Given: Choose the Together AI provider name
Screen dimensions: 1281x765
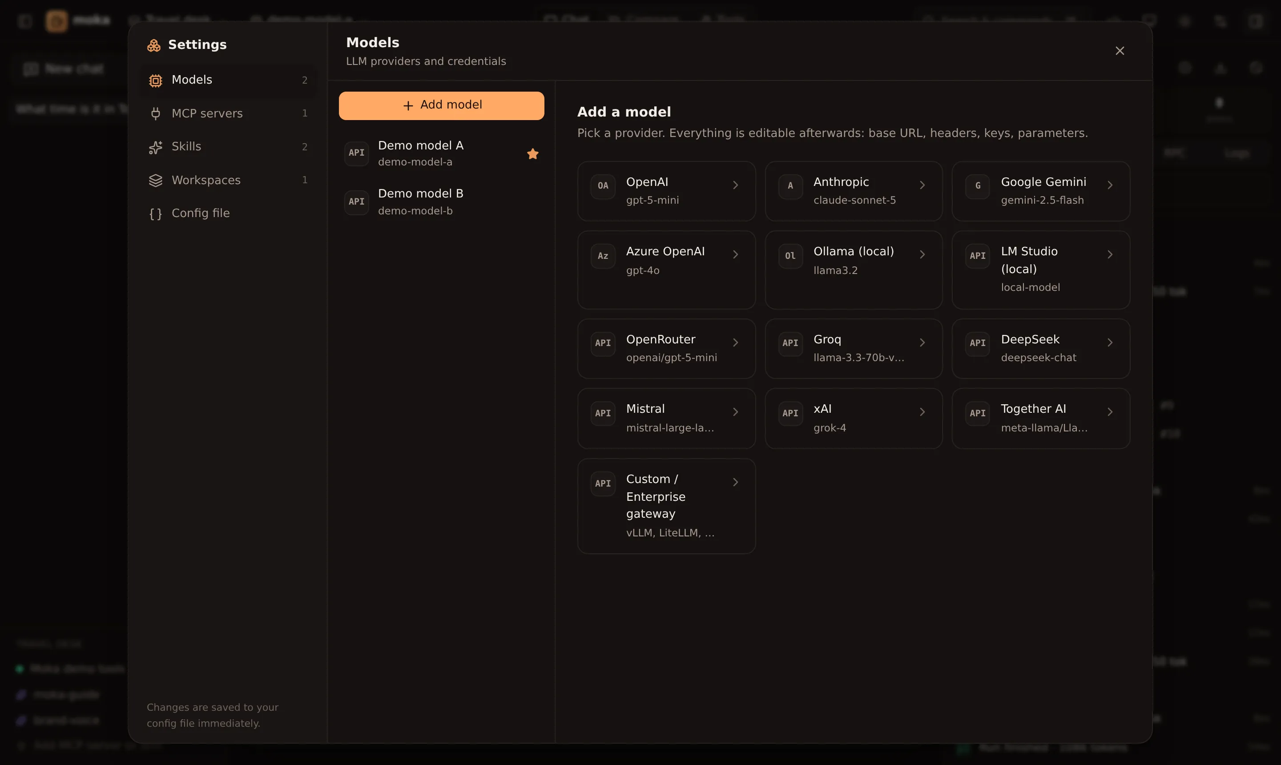Looking at the screenshot, I should coord(1033,409).
